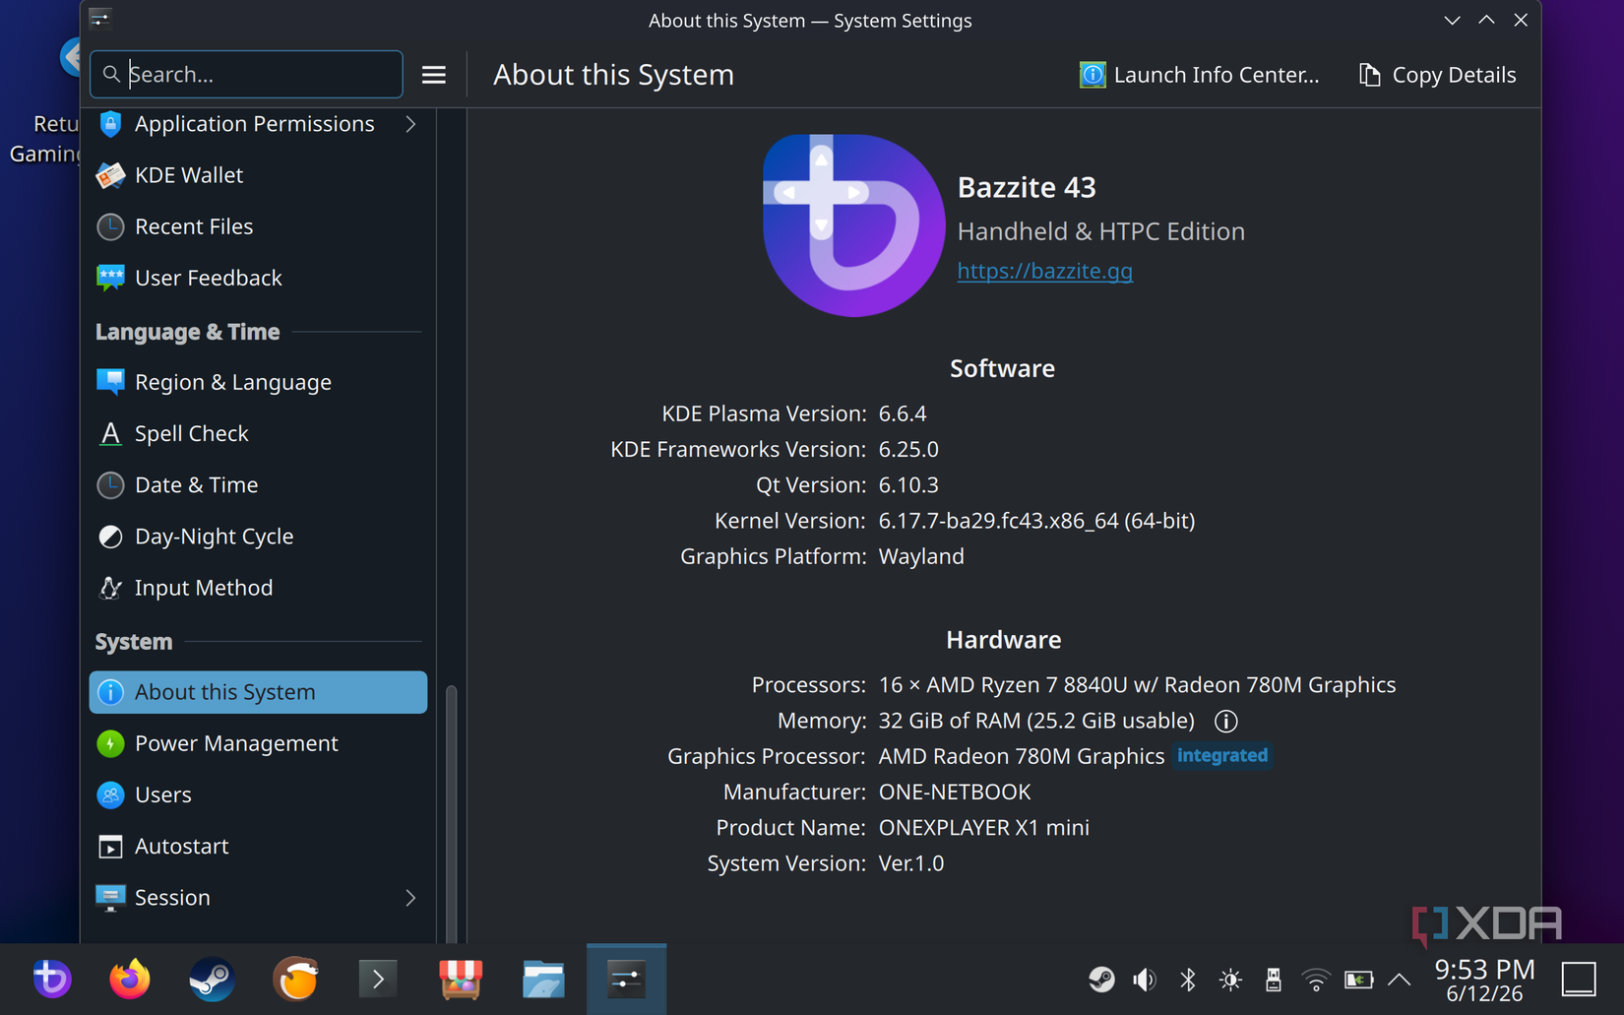Click the sidebar vertical scrollbar
1624x1015 pixels.
pyautogui.click(x=452, y=812)
